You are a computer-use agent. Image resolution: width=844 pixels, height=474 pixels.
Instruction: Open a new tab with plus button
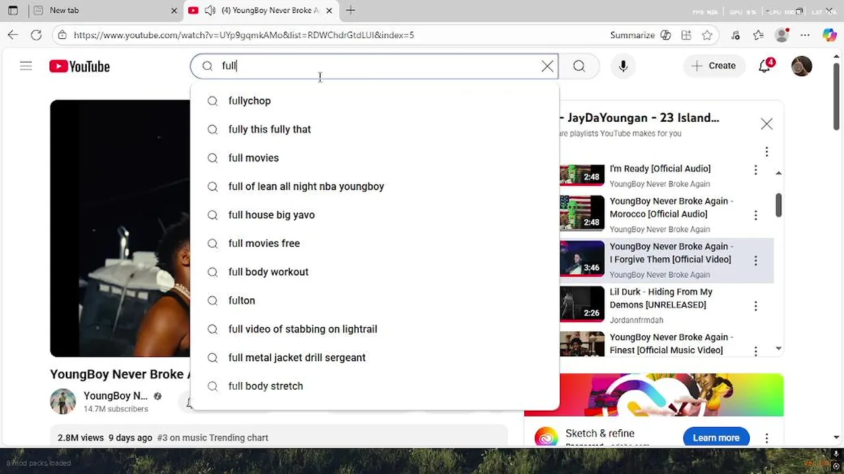(350, 10)
